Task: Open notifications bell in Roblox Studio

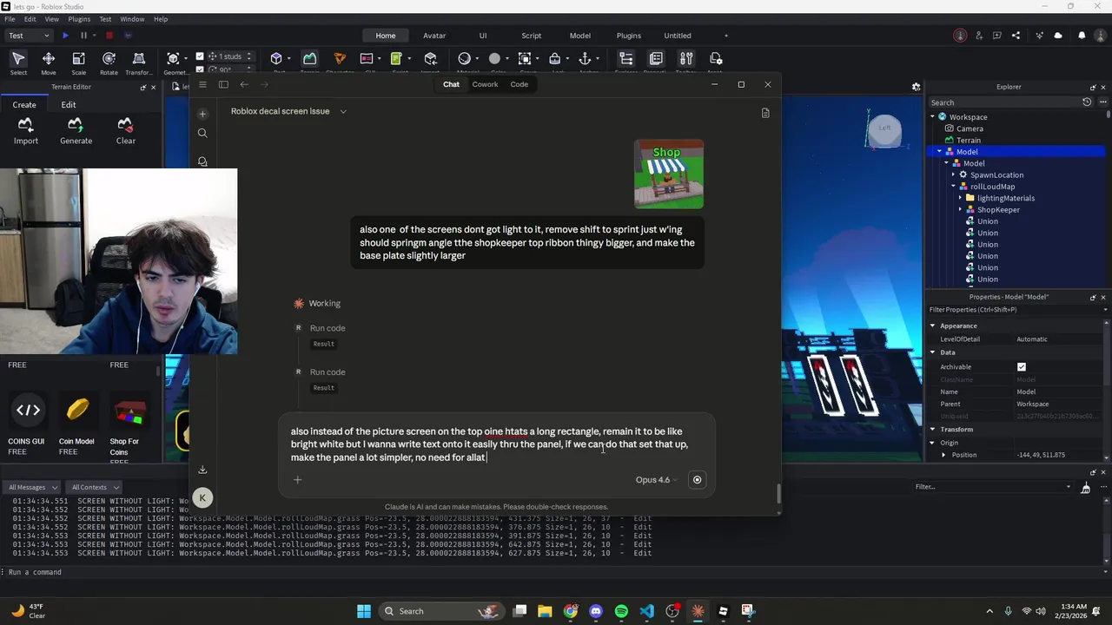Action: coord(1082,36)
